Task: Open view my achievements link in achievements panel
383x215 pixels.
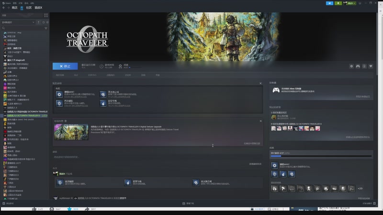Action: [364, 198]
